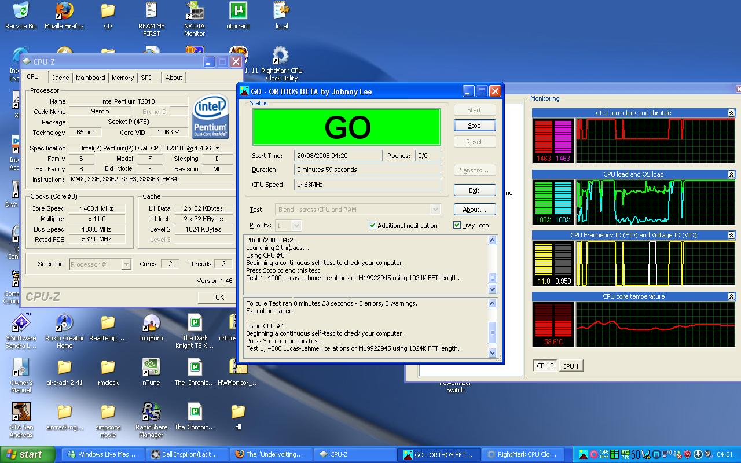Click the Orthos volcano tray icon
This screenshot has width=741, height=463.
coord(584,454)
